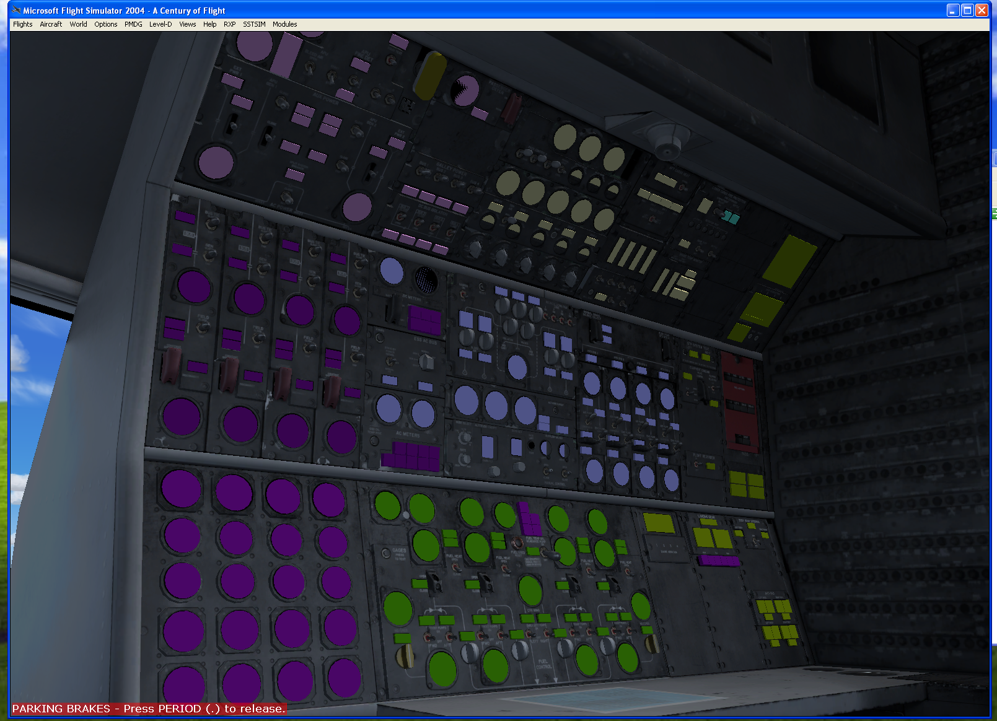The width and height of the screenshot is (997, 721).
Task: Open the Flights menu
Action: coord(23,24)
